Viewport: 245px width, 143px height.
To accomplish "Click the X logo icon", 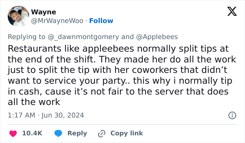I will coord(230,12).
